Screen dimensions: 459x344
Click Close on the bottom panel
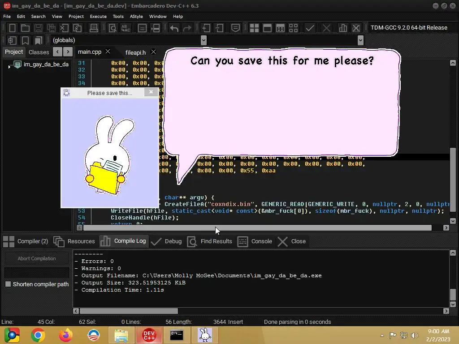[x=291, y=241]
